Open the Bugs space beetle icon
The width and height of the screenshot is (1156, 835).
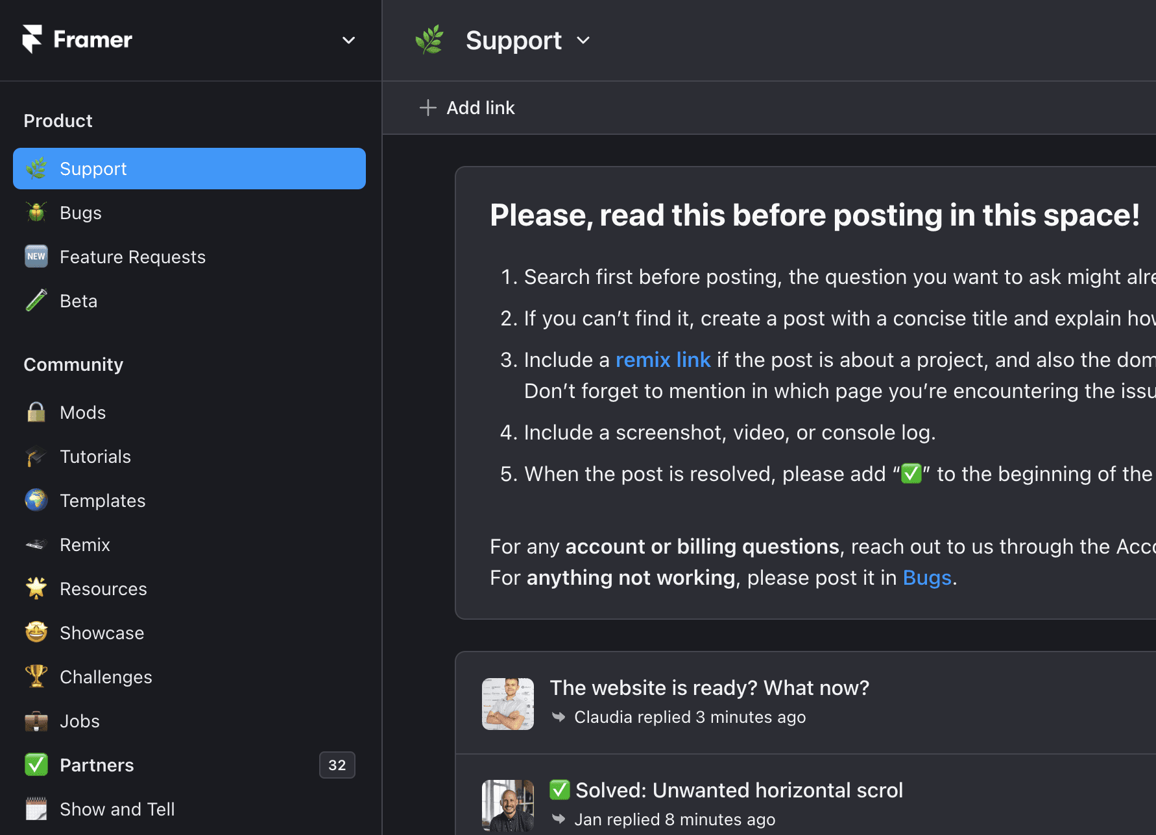coord(36,213)
